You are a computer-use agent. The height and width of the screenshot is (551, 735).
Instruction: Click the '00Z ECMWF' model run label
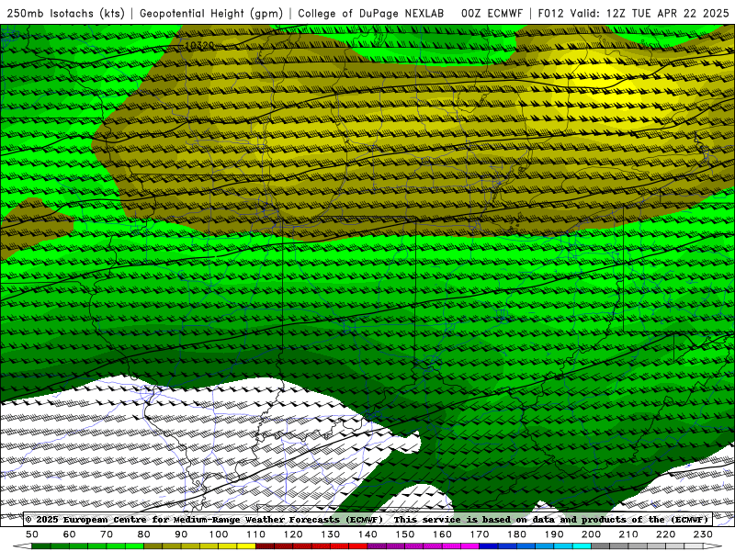(x=492, y=13)
